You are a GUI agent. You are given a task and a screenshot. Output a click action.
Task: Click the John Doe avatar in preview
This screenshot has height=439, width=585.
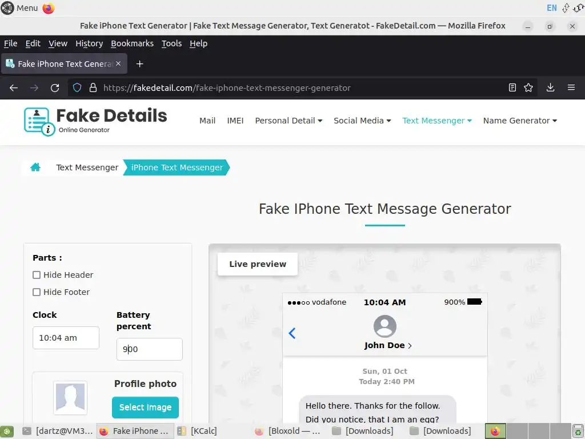click(x=384, y=326)
